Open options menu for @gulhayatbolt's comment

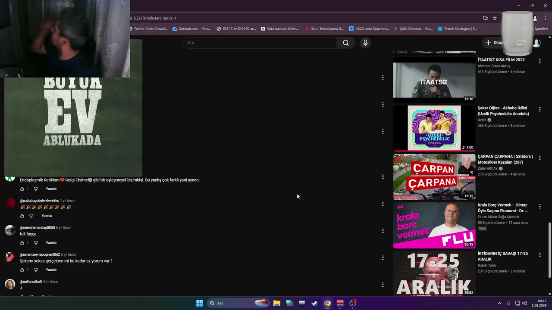383,285
